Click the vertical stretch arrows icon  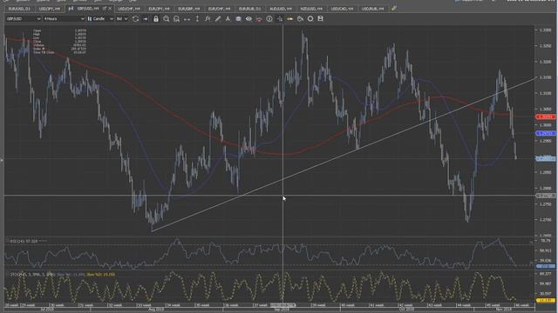[x=197, y=19]
